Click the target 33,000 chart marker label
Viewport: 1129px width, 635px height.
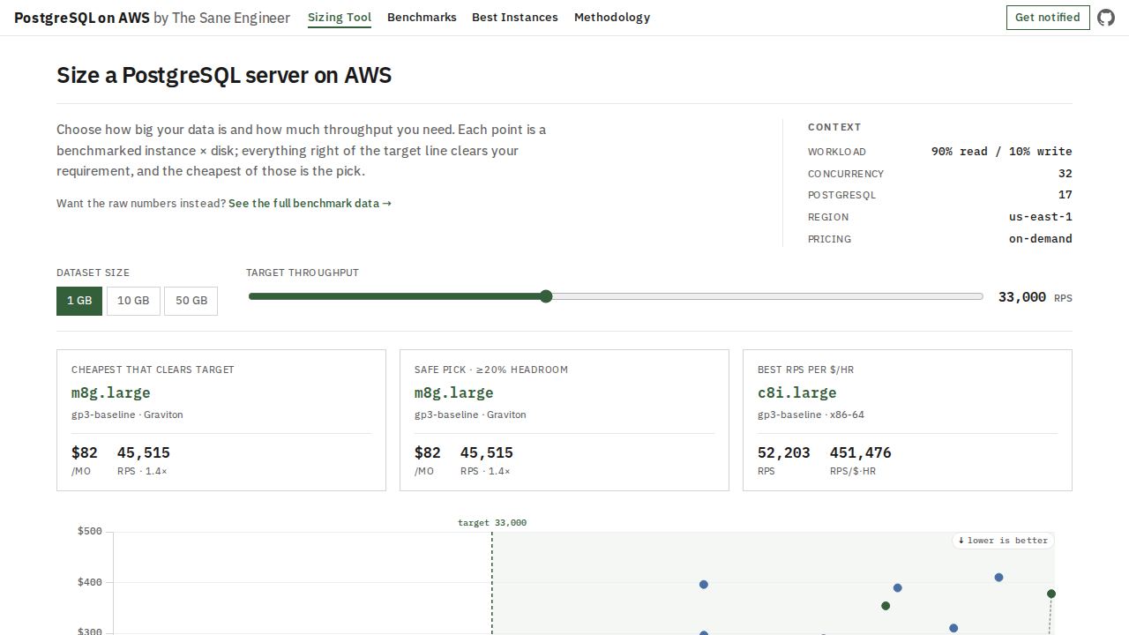[492, 523]
